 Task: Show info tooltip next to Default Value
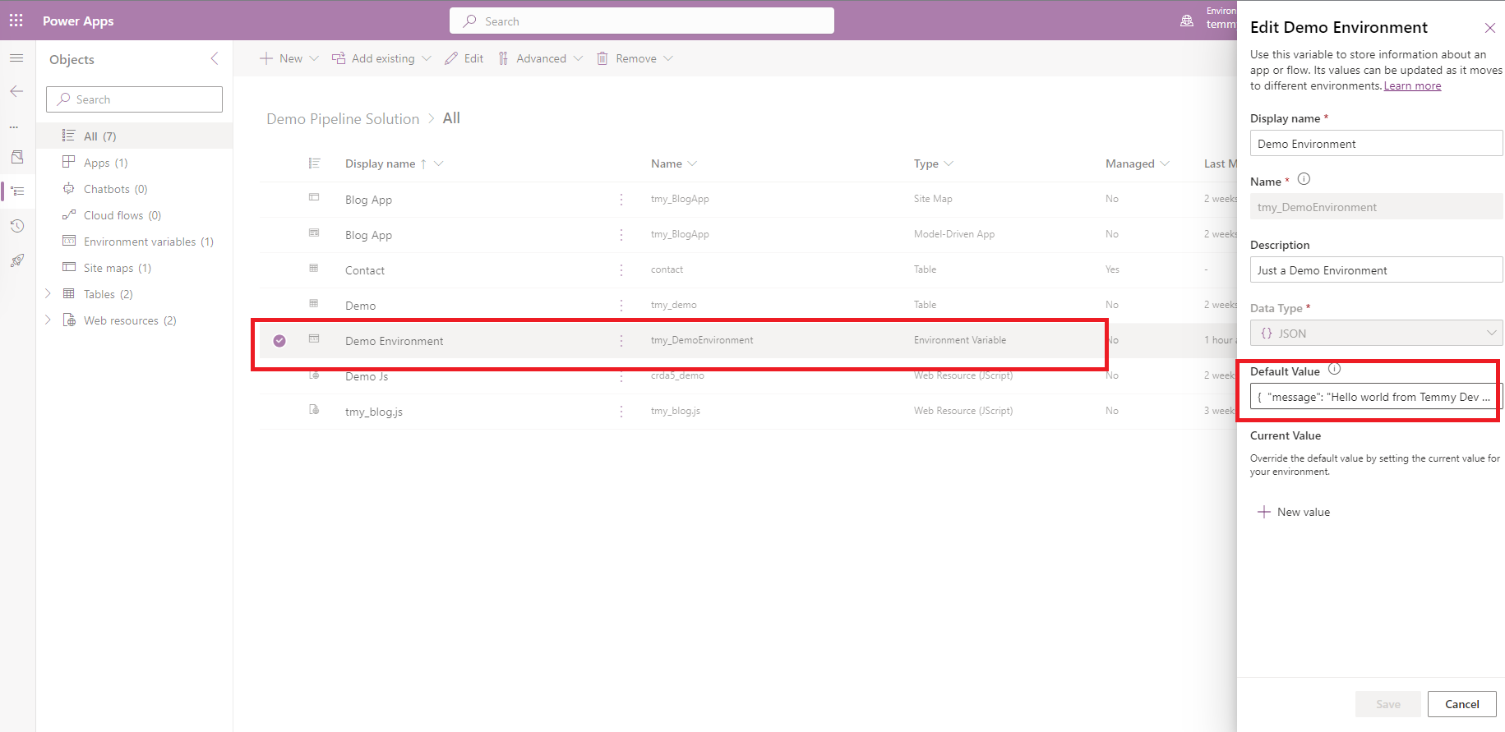coord(1334,369)
